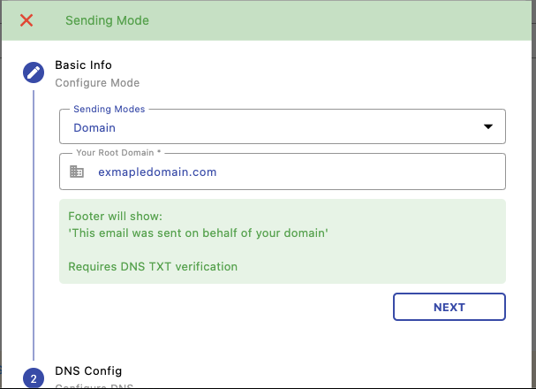Open dropdown using the black arrow
The height and width of the screenshot is (389, 536).
[x=488, y=127]
